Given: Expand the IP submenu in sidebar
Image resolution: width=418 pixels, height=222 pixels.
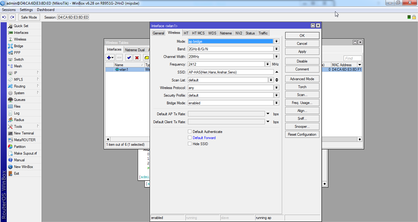Looking at the screenshot, I should [24, 73].
